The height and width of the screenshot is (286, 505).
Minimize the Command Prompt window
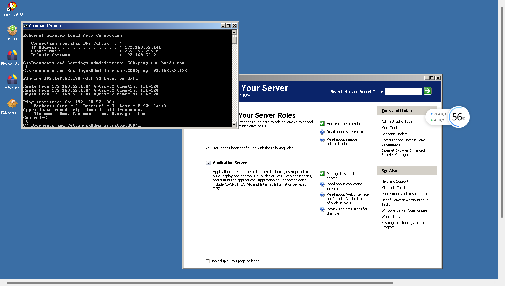tap(223, 26)
